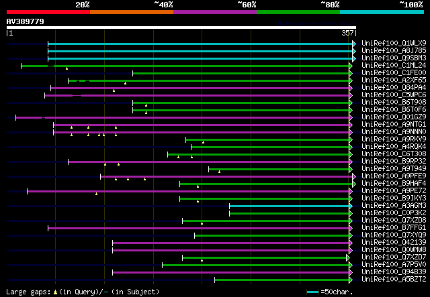The width and height of the screenshot is (430, 297).
Task: Select the UniRef100_Q7XYQ9 label
Action: click(x=394, y=235)
